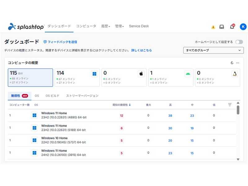This screenshot has height=186, width=248.
Task: Select the Android devices card
Action: click(x=170, y=77)
